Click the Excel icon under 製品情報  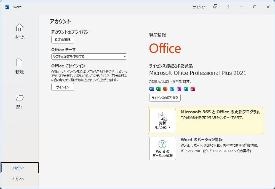(x=158, y=89)
